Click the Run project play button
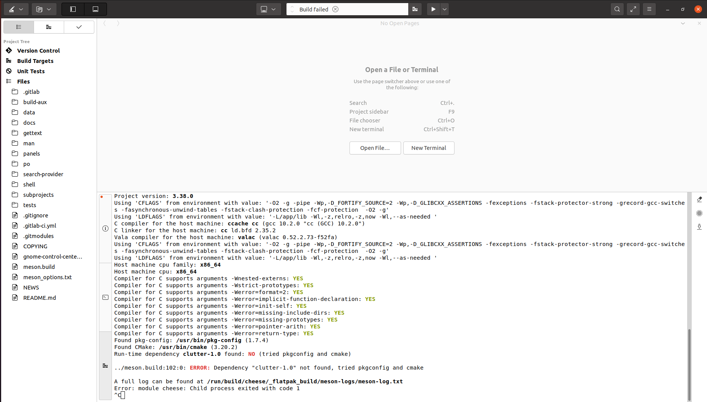 tap(433, 9)
